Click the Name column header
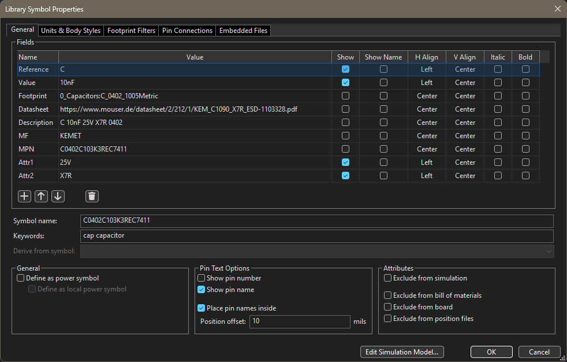This screenshot has width=567, height=362. (x=38, y=57)
